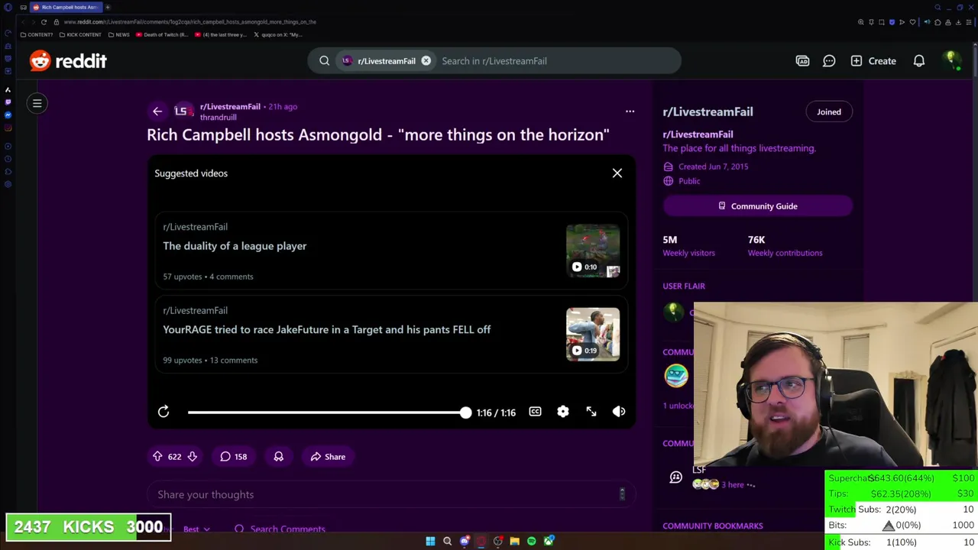The height and width of the screenshot is (550, 978).
Task: Toggle video fullscreen mode
Action: pos(591,412)
